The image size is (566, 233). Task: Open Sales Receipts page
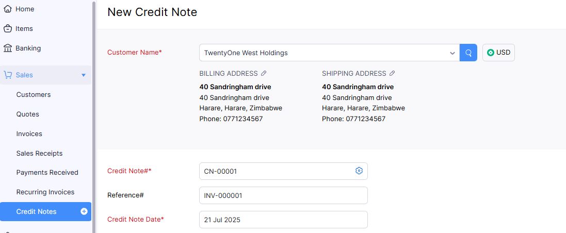click(39, 153)
